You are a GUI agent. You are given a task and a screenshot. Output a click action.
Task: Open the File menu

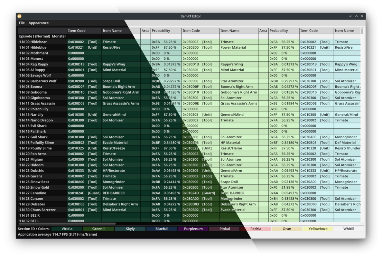click(x=22, y=23)
